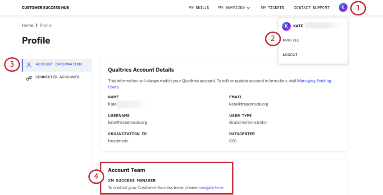Choose Logout from the user dropdown
383x195 pixels.
click(x=290, y=54)
